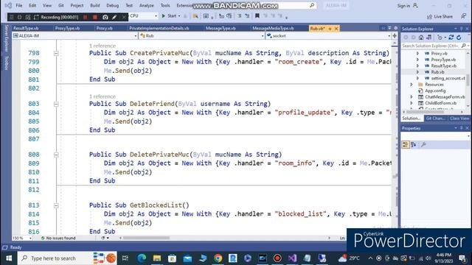Image resolution: width=472 pixels, height=265 pixels.
Task: Split the editor with the plus icon
Action: (395, 36)
